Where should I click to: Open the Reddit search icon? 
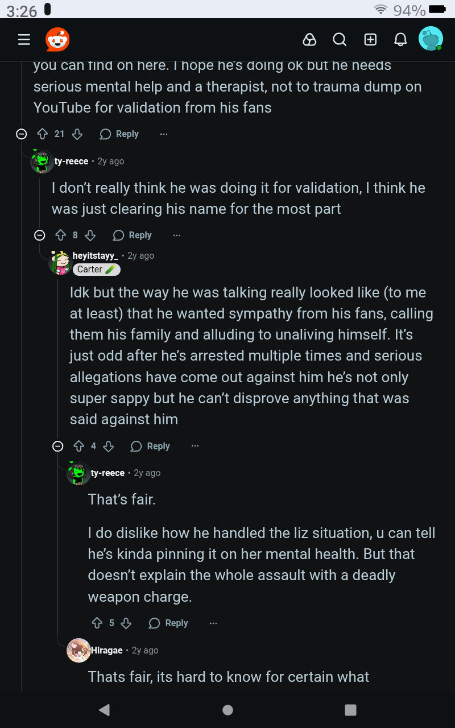340,39
